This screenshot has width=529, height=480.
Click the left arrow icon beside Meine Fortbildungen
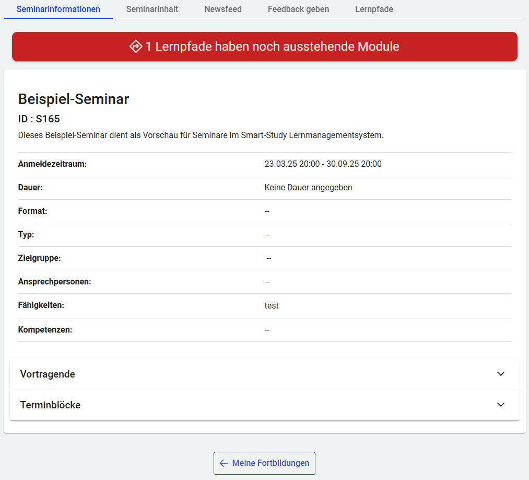pyautogui.click(x=224, y=463)
